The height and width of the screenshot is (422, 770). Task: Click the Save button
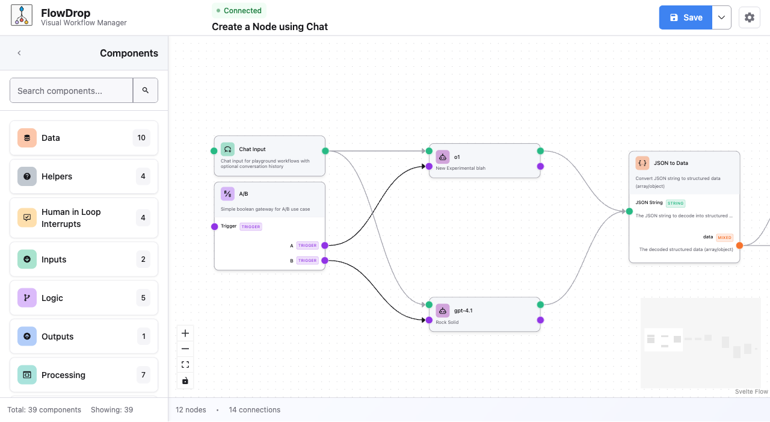pos(685,17)
